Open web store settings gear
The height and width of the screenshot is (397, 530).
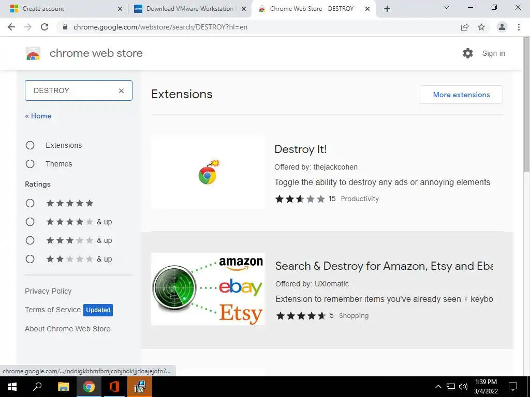click(x=468, y=53)
